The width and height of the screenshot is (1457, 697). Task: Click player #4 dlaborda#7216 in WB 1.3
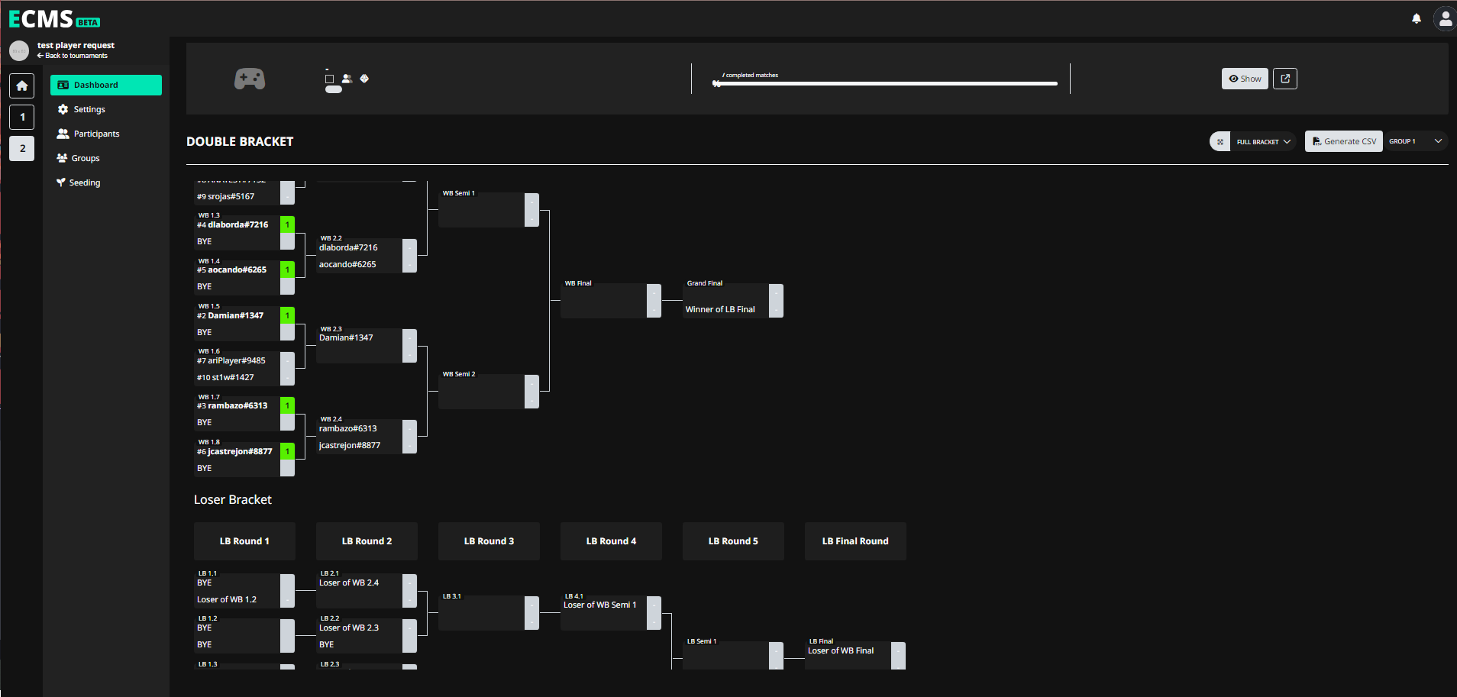pos(233,224)
